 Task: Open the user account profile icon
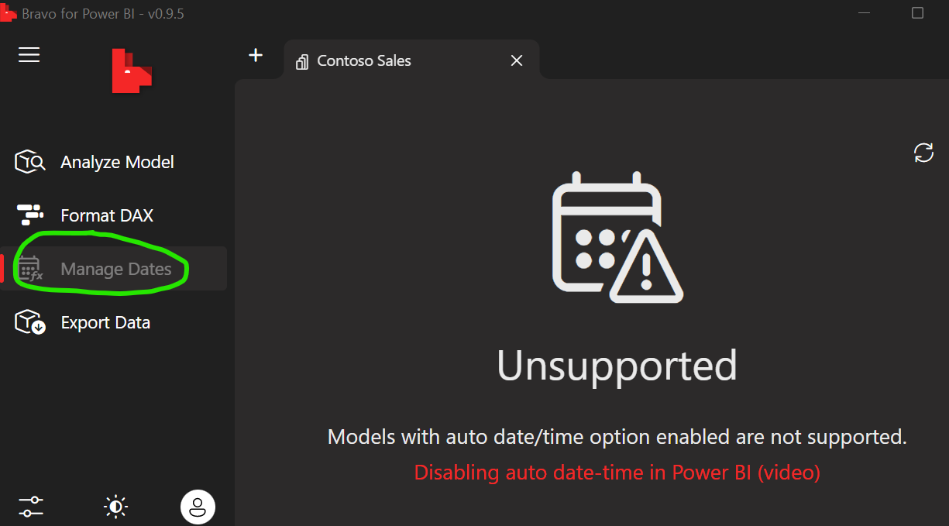198,507
